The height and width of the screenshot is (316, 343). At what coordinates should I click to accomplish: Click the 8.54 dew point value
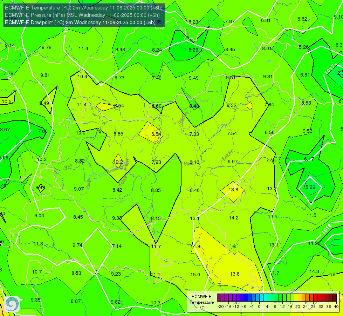(x=119, y=106)
